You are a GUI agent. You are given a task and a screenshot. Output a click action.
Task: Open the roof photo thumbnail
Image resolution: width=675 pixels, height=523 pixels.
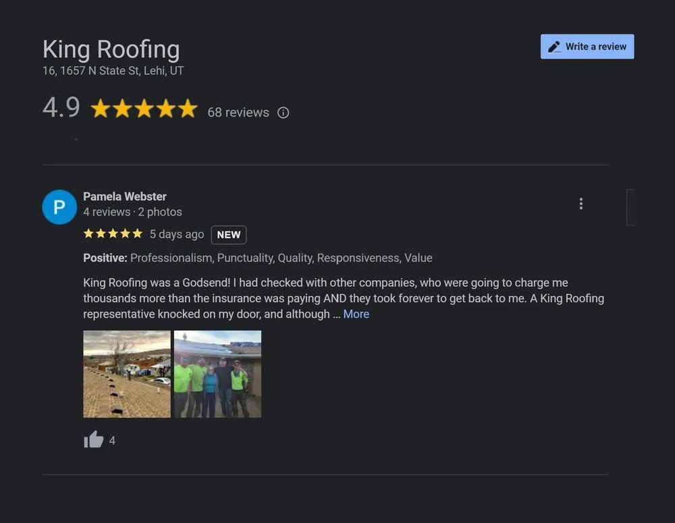[126, 374]
